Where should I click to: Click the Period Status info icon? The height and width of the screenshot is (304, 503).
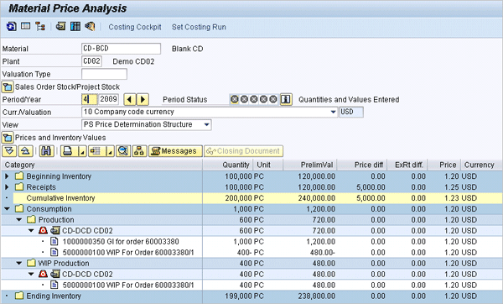click(286, 99)
